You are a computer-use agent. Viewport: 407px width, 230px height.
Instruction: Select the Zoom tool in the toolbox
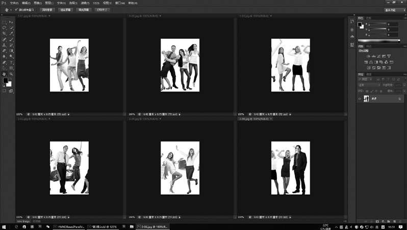pos(12,74)
